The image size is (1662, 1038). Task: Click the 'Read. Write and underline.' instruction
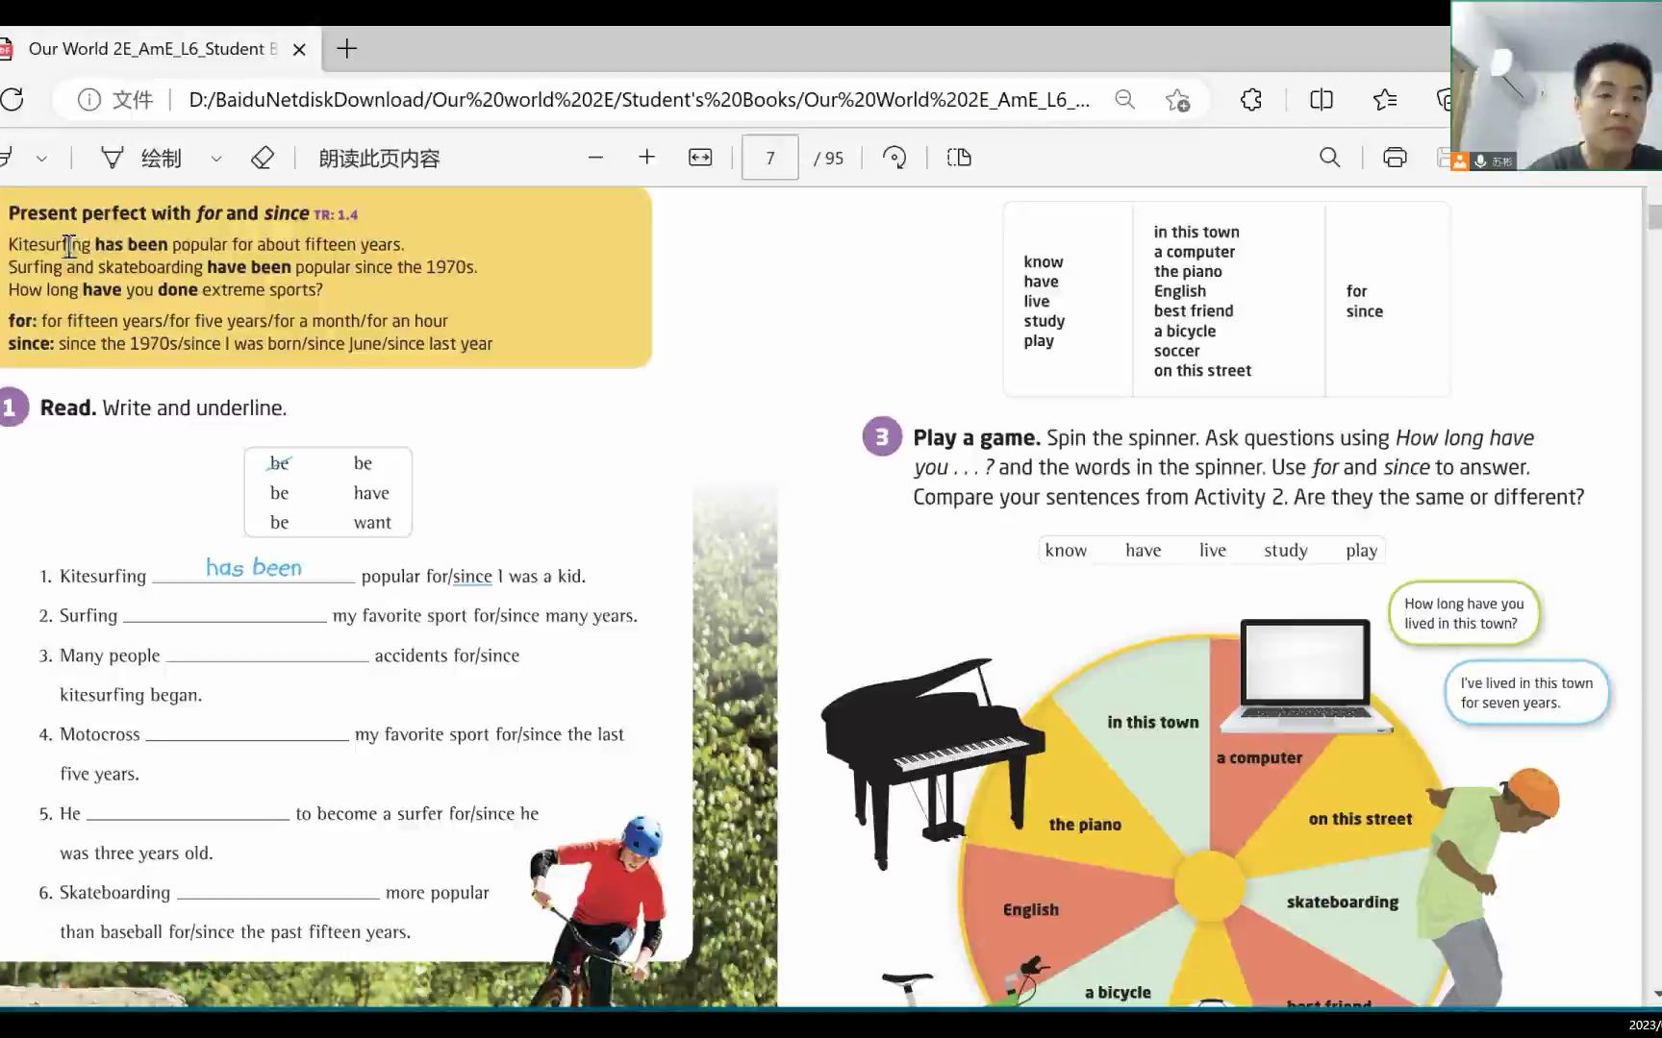click(164, 408)
